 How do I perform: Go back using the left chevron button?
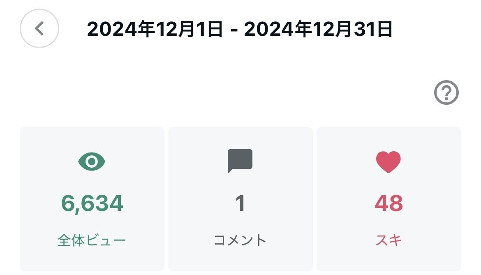point(39,29)
